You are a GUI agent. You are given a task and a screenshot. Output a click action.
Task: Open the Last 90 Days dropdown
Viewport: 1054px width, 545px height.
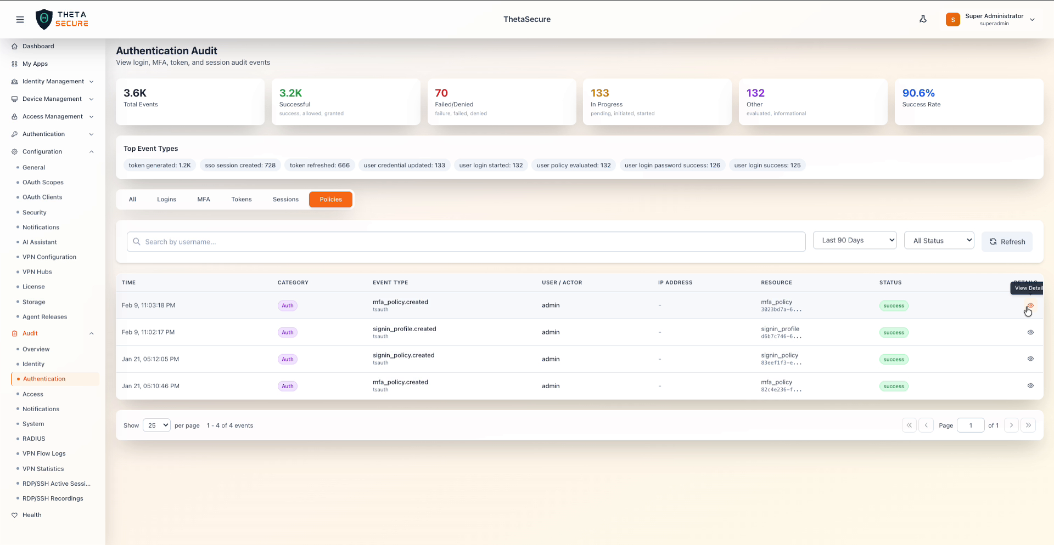click(854, 240)
